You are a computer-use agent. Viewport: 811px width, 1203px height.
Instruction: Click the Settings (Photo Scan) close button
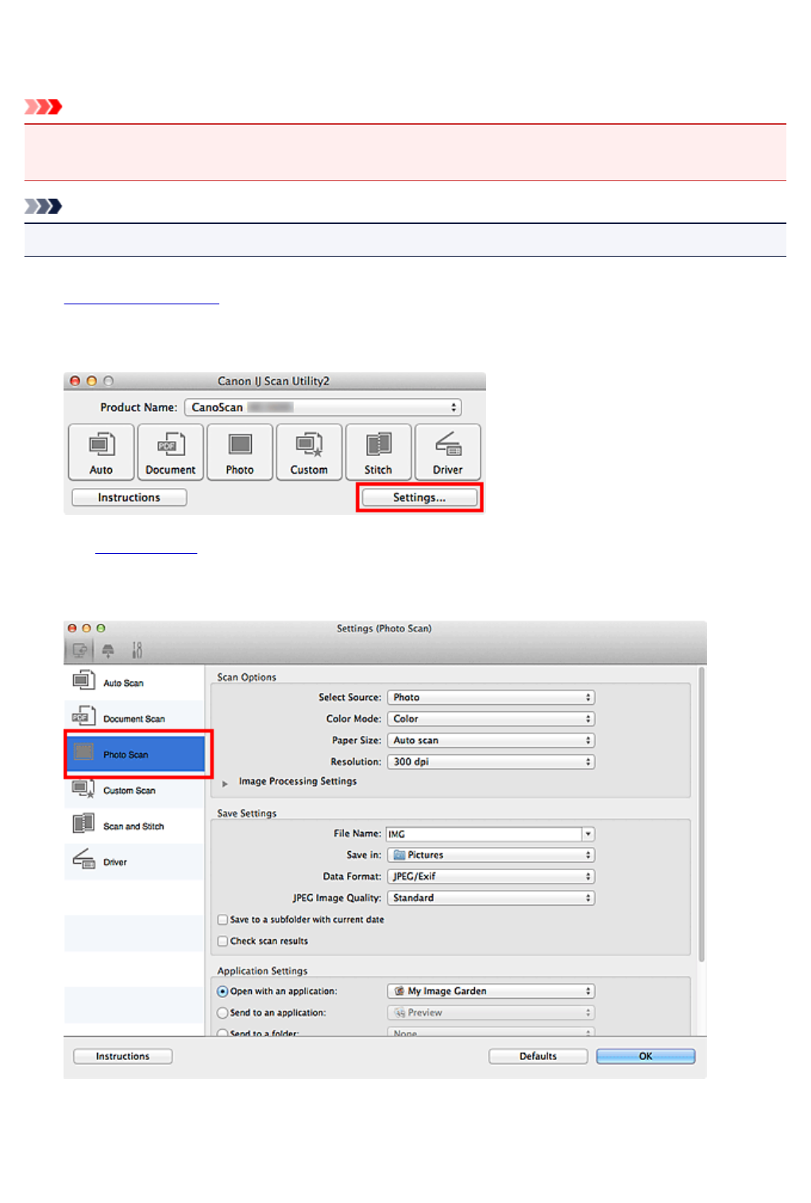[72, 628]
